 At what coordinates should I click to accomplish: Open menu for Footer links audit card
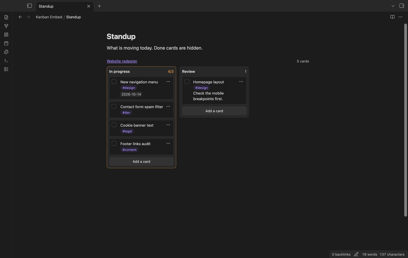(168, 144)
